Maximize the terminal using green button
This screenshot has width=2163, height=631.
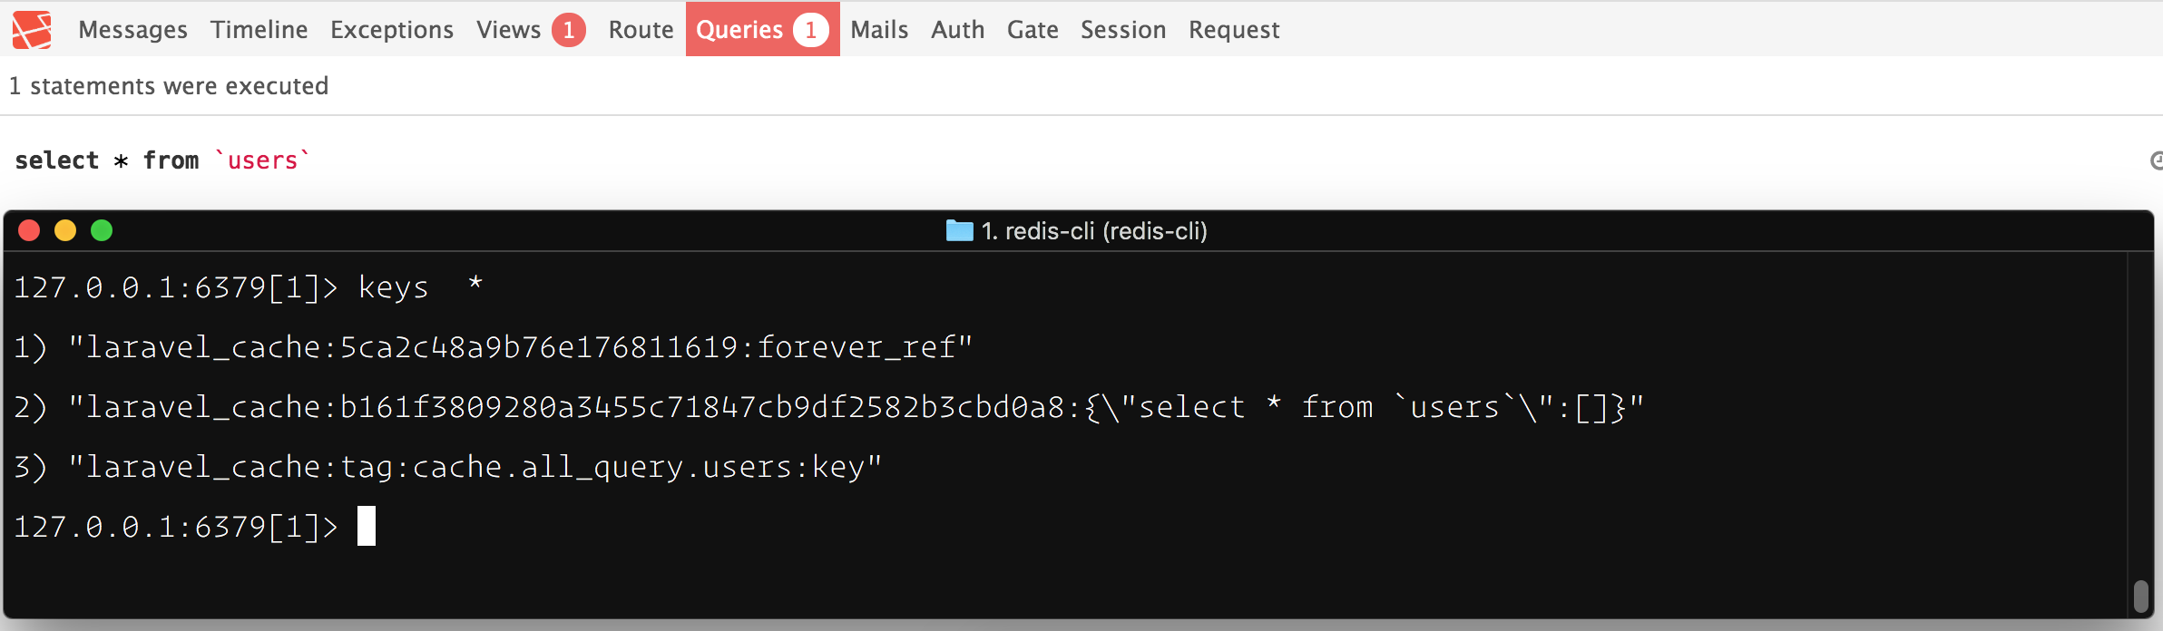(102, 230)
